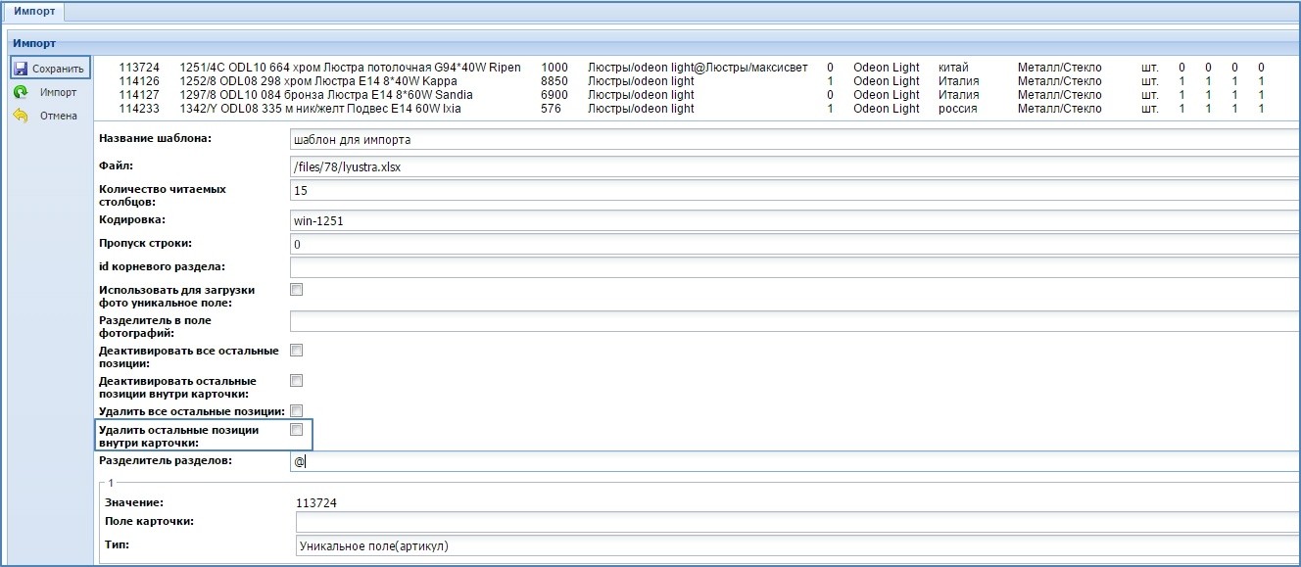Toggle Удалить остальные позиции внутри карточки checkbox
The width and height of the screenshot is (1301, 567).
pyautogui.click(x=297, y=430)
